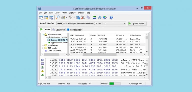Click the Captured 403 status bar entry
This screenshot has height=92, width=192.
point(44,84)
